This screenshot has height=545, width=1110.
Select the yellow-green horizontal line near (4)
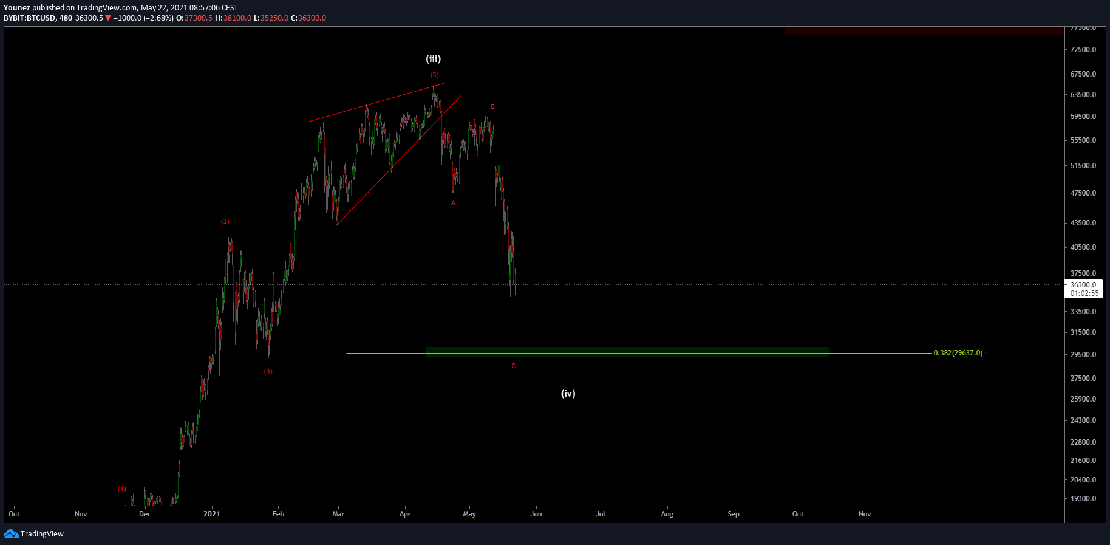coord(262,348)
